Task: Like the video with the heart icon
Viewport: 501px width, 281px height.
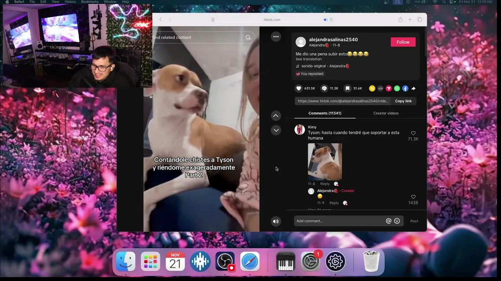Action: 299,89
